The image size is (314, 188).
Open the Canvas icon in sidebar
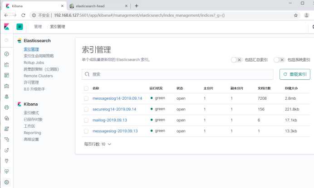[x=7, y=86]
